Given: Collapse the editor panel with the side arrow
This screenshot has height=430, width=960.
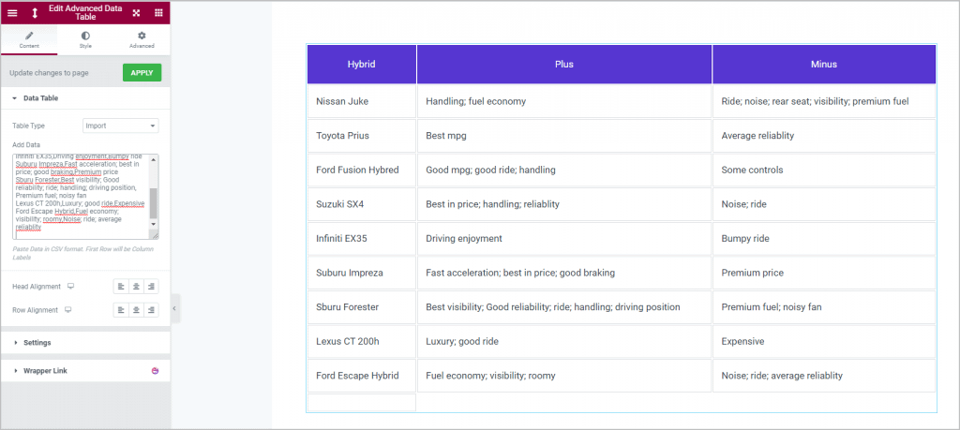Looking at the screenshot, I should point(173,308).
